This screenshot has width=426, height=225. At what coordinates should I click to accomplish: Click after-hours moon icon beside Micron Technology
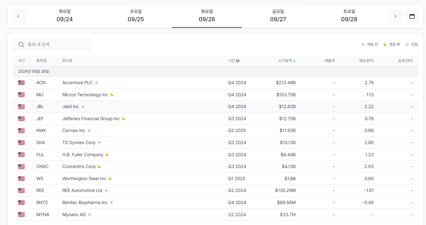click(112, 95)
